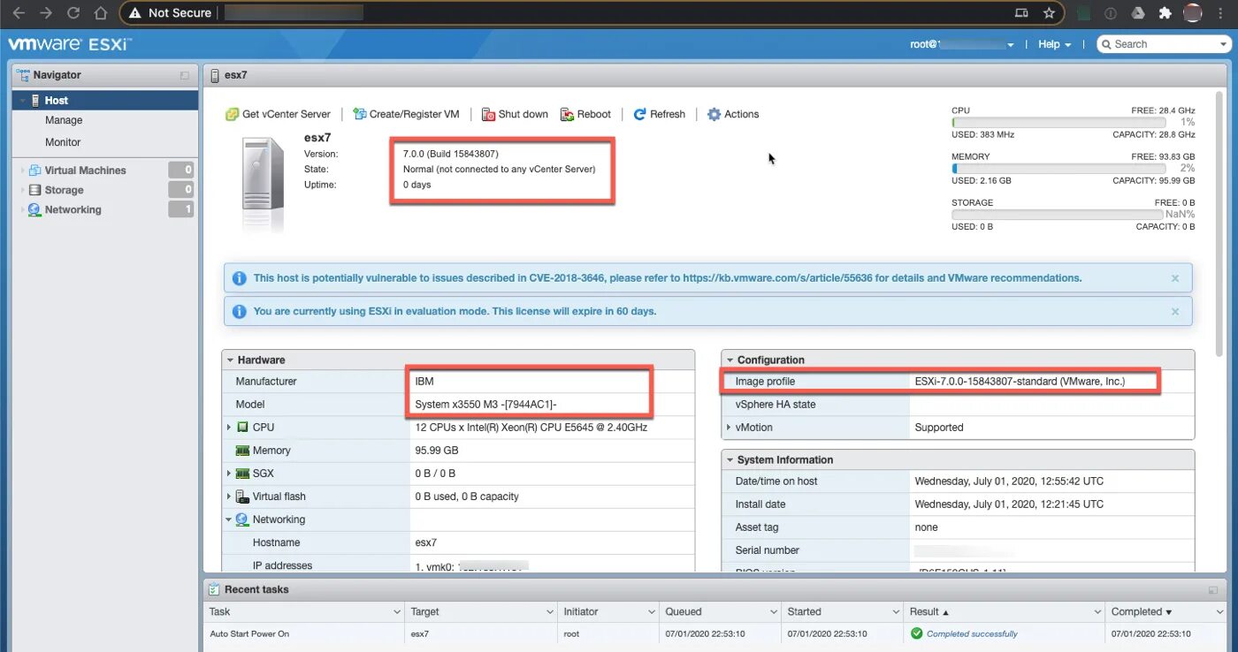This screenshot has height=652, width=1238.
Task: Click the Get vCenter Server icon
Action: (232, 114)
